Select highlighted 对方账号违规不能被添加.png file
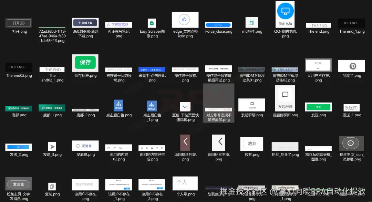The width and height of the screenshot is (372, 202). click(218, 103)
